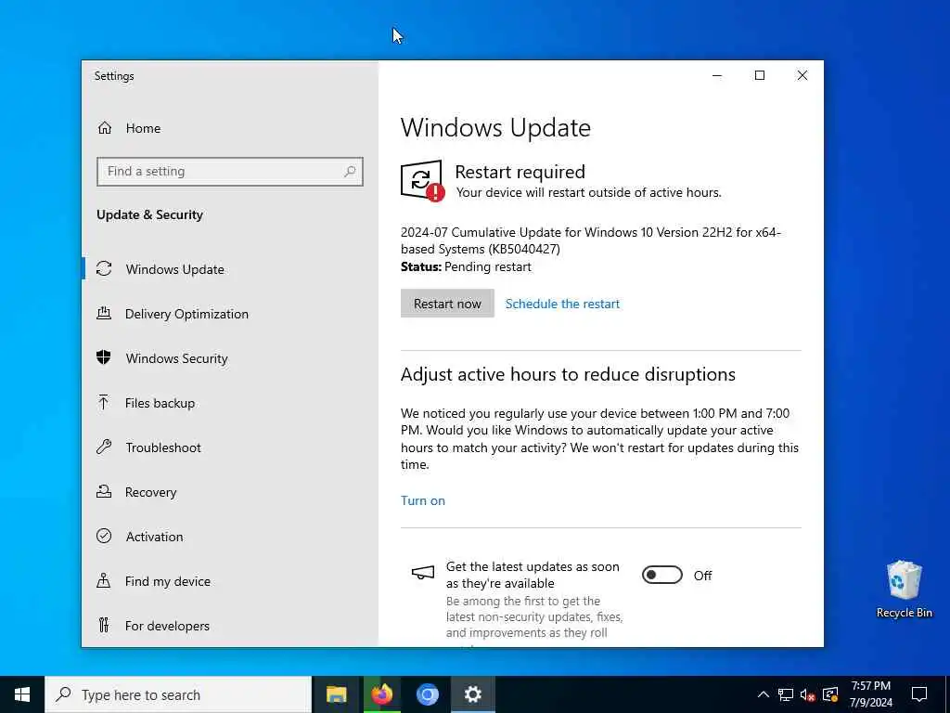
Task: Click the Windows Security shield icon
Action: tap(104, 357)
